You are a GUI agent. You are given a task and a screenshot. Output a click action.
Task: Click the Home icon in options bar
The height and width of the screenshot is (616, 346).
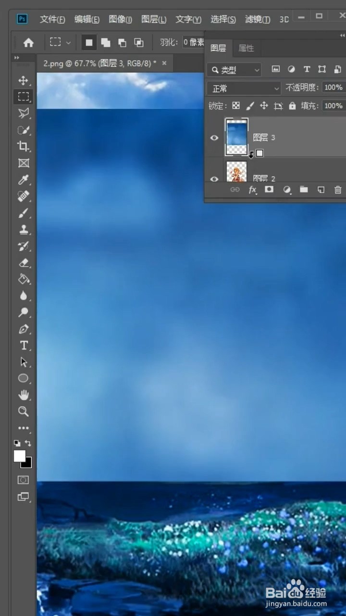point(28,43)
